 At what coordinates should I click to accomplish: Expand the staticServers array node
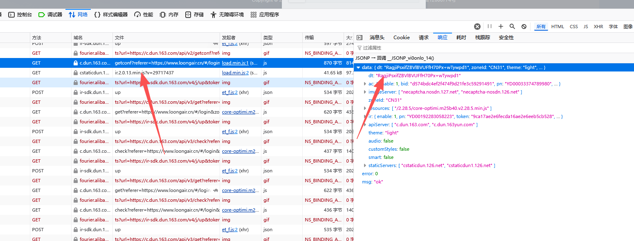365,165
